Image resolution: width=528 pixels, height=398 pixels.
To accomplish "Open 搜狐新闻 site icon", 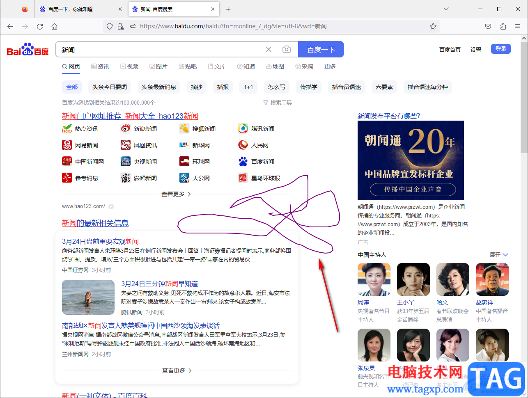I will [184, 128].
